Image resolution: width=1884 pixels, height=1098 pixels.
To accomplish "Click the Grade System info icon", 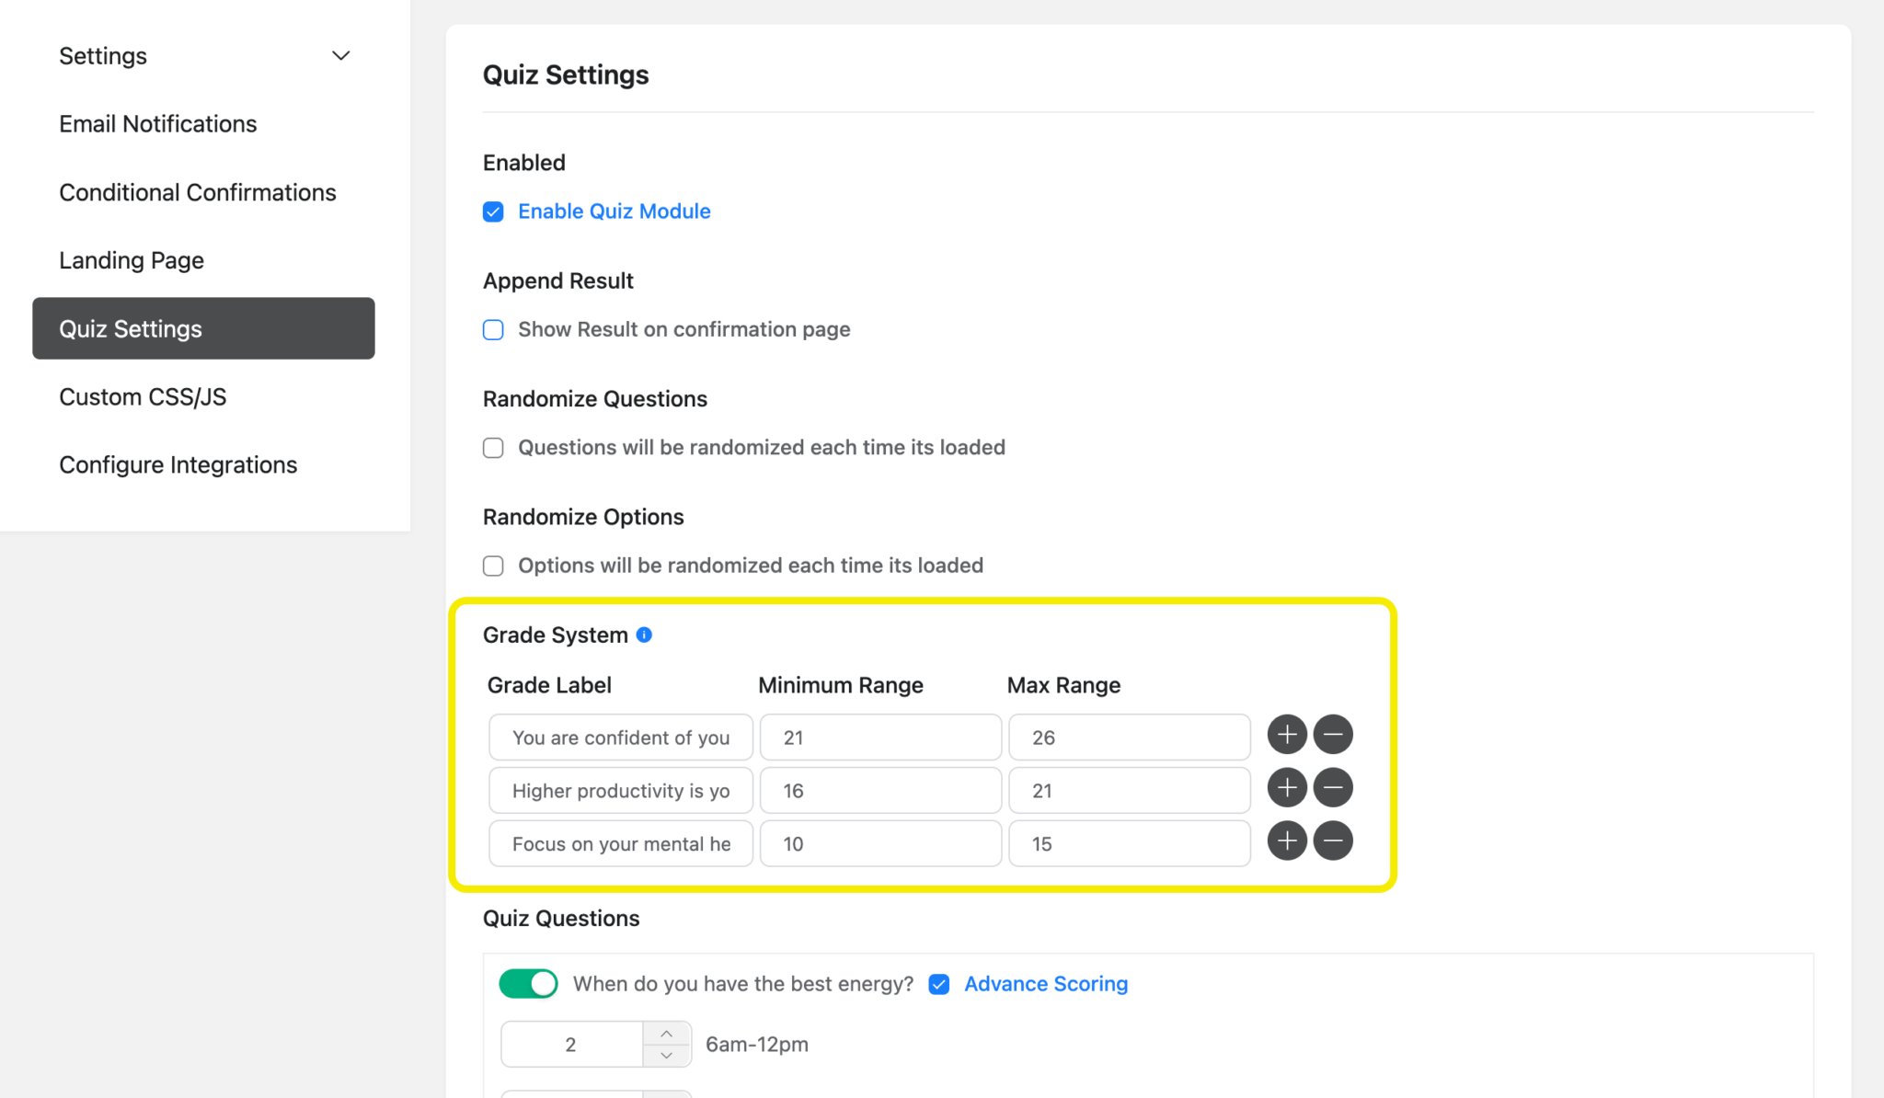I will coord(644,635).
